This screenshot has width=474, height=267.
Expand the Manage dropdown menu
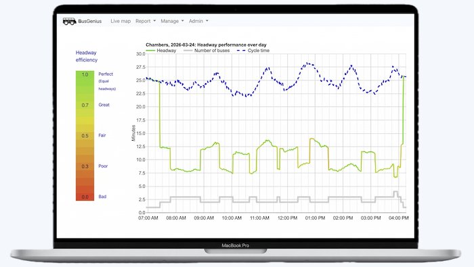172,21
